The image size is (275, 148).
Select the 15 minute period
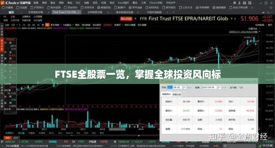coord(24,25)
